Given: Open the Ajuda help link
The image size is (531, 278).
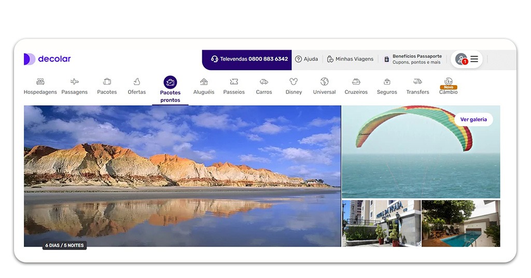Looking at the screenshot, I should coord(306,59).
